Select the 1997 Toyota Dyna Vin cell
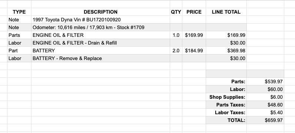Screen dimensions: 295x133 (x=100, y=20)
